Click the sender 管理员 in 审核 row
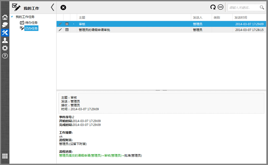268x165 pixels. click(198, 24)
